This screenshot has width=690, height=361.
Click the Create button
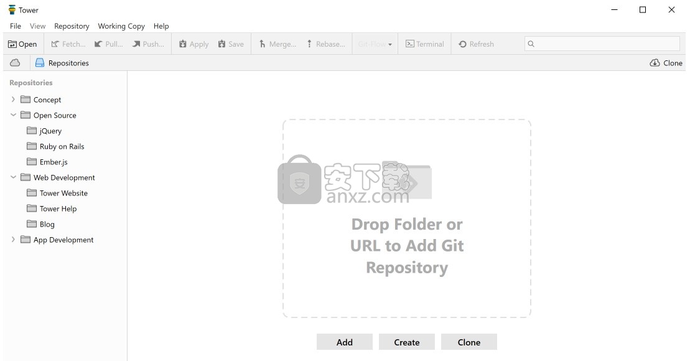point(407,342)
